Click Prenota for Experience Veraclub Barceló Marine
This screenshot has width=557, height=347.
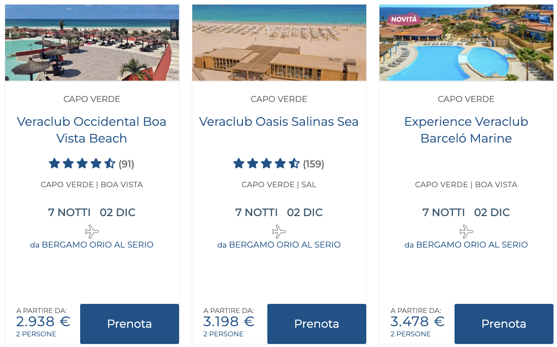coord(504,324)
